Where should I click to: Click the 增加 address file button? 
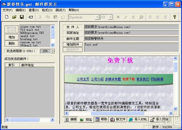pyautogui.click(x=12, y=37)
